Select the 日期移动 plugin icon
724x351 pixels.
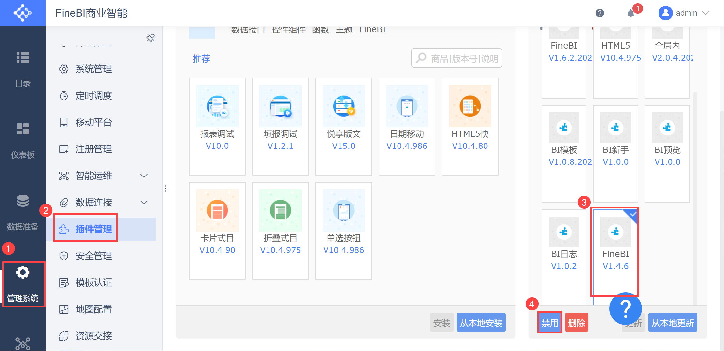tap(407, 106)
